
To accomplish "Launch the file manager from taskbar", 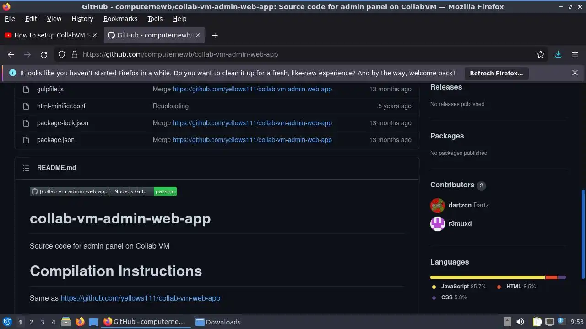I will [x=66, y=322].
